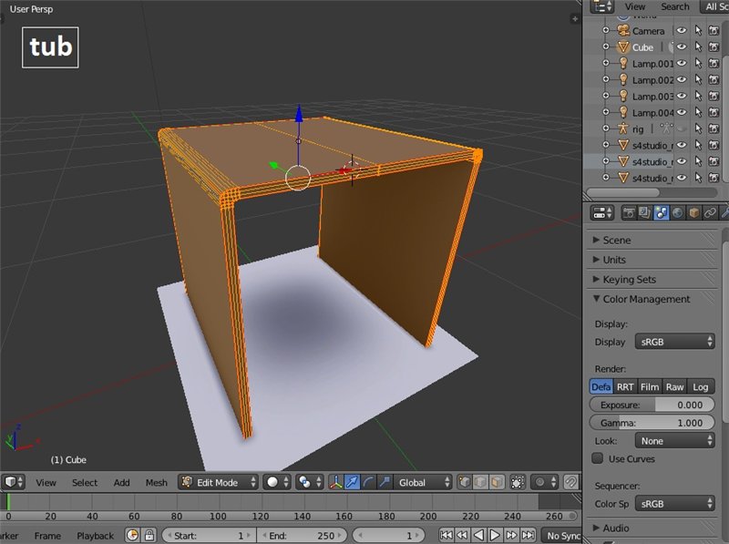Select the translate manipulator arrow icon
Screen dimensions: 729x544
352,482
